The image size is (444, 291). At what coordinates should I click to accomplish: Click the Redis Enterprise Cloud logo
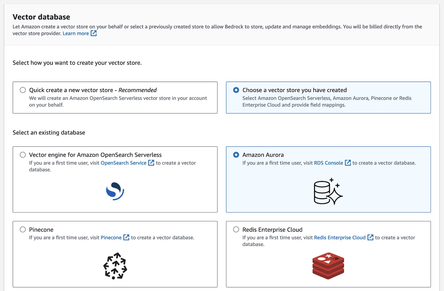pos(328,266)
